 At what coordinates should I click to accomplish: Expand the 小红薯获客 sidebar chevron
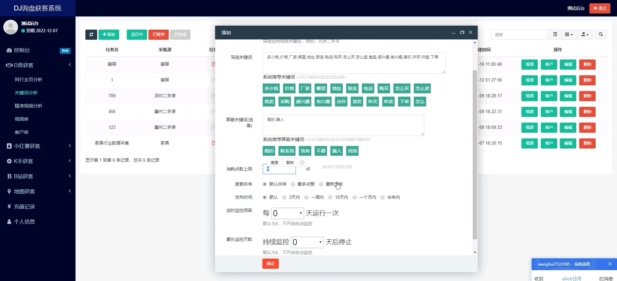click(70, 146)
